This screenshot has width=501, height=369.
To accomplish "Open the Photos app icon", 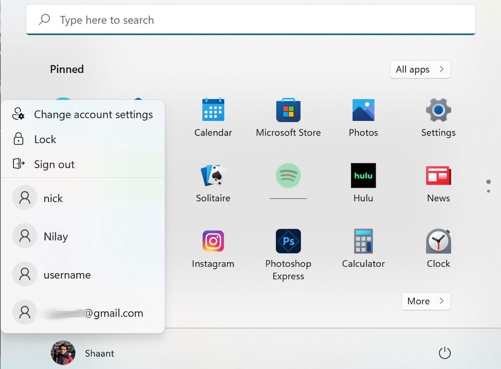I will 363,110.
